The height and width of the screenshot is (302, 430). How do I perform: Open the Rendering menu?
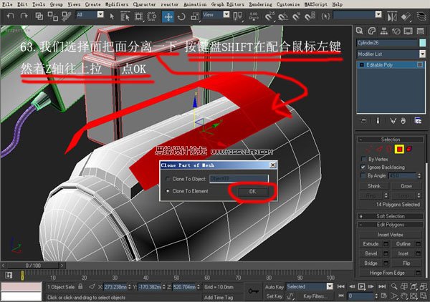pyautogui.click(x=261, y=4)
